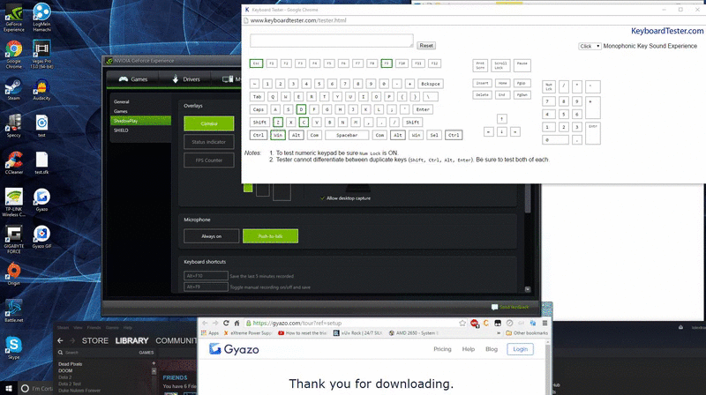Open LIBRARY tab in Steam
This screenshot has width=706, height=395.
[x=131, y=340]
